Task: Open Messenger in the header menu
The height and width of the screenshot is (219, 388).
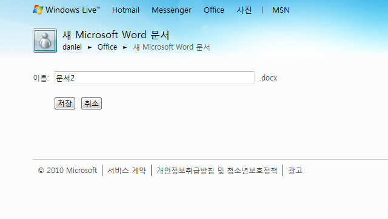Action: tap(172, 10)
